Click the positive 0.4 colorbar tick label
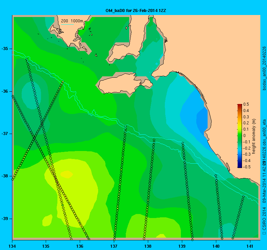This screenshot has height=250, width=267. pos(246,111)
